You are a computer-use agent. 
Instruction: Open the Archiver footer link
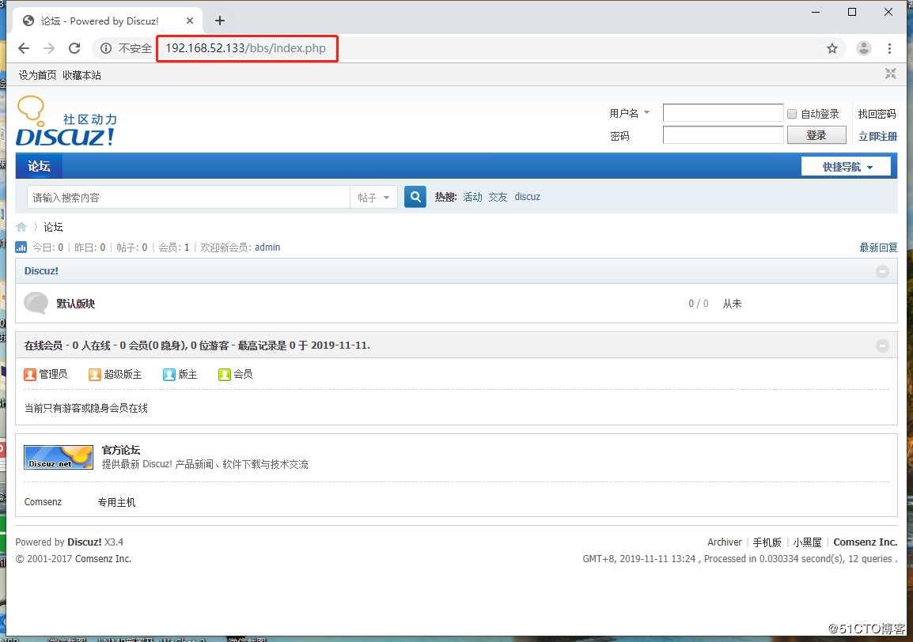[x=725, y=542]
